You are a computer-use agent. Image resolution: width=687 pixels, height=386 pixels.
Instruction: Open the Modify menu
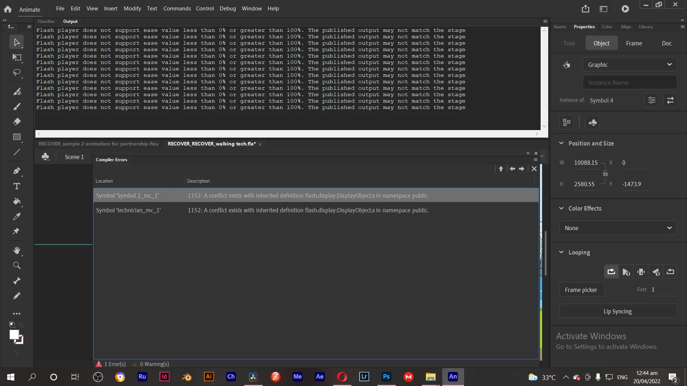click(x=132, y=9)
